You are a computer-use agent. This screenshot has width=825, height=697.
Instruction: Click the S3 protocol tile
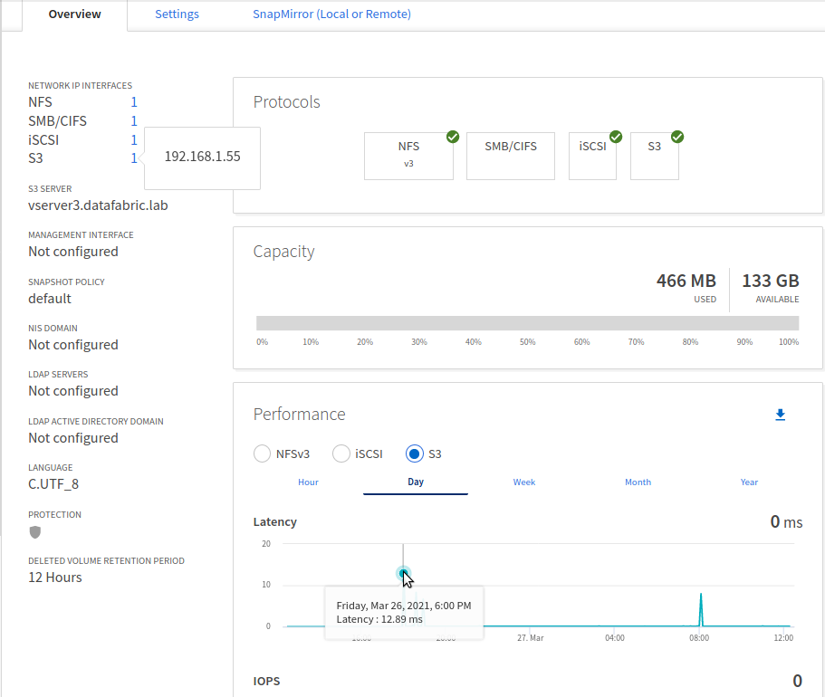pos(655,156)
